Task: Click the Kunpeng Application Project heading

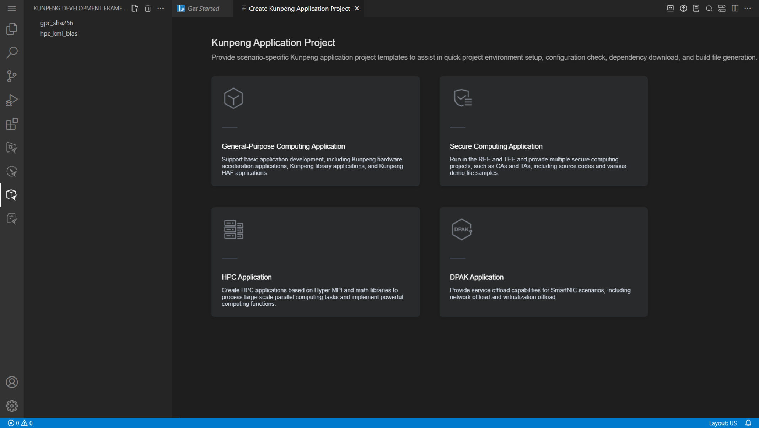Action: (x=273, y=43)
